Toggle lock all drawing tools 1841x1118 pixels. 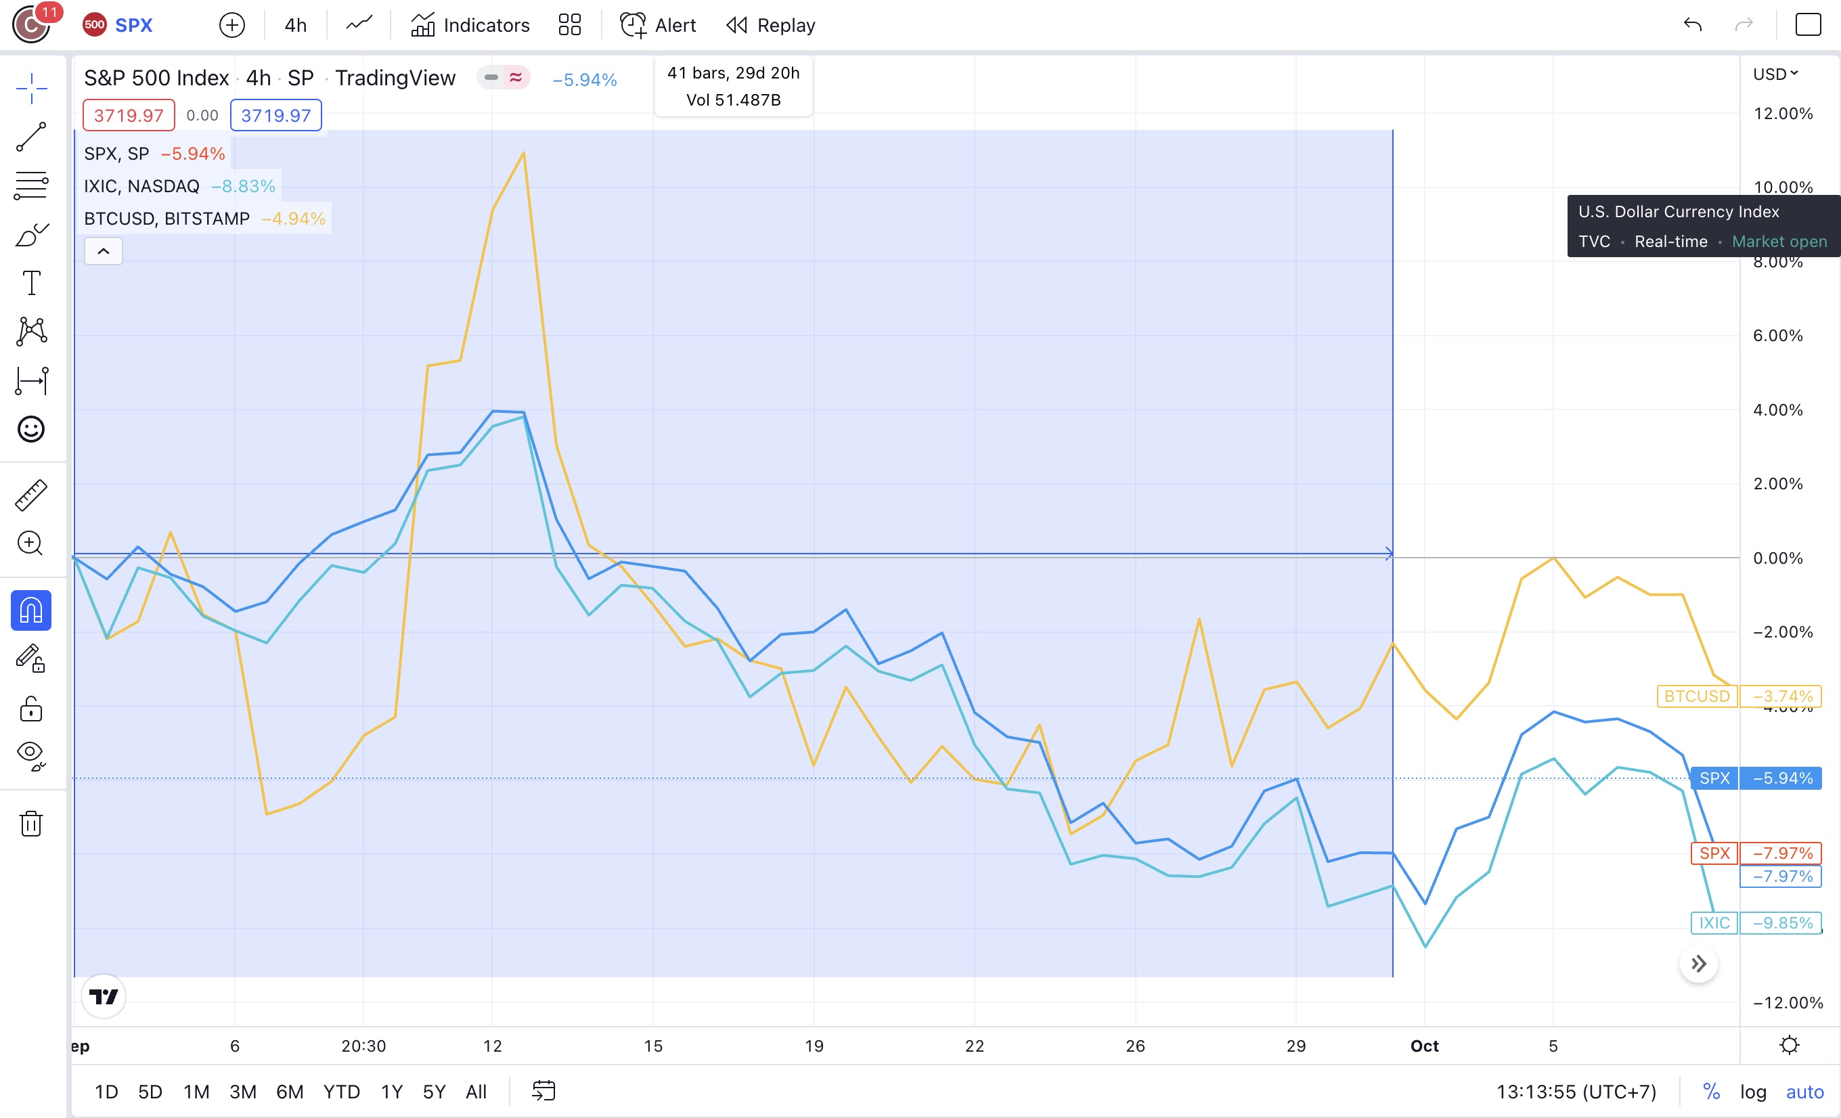click(31, 708)
